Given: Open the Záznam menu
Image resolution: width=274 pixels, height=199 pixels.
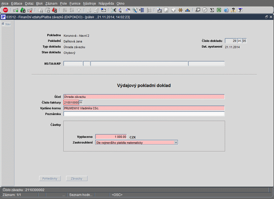Looking at the screenshot, I should 51,3.
